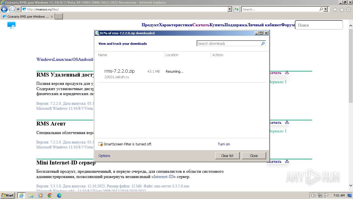Image resolution: width=353 pixels, height=199 pixels.
Task: Click the page scrollbar down arrow
Action: coord(351,185)
